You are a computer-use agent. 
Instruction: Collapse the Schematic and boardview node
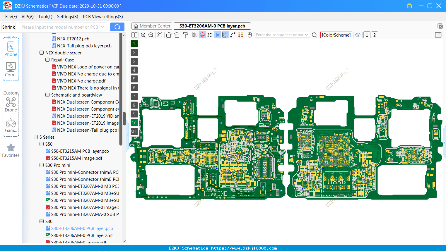(47, 95)
